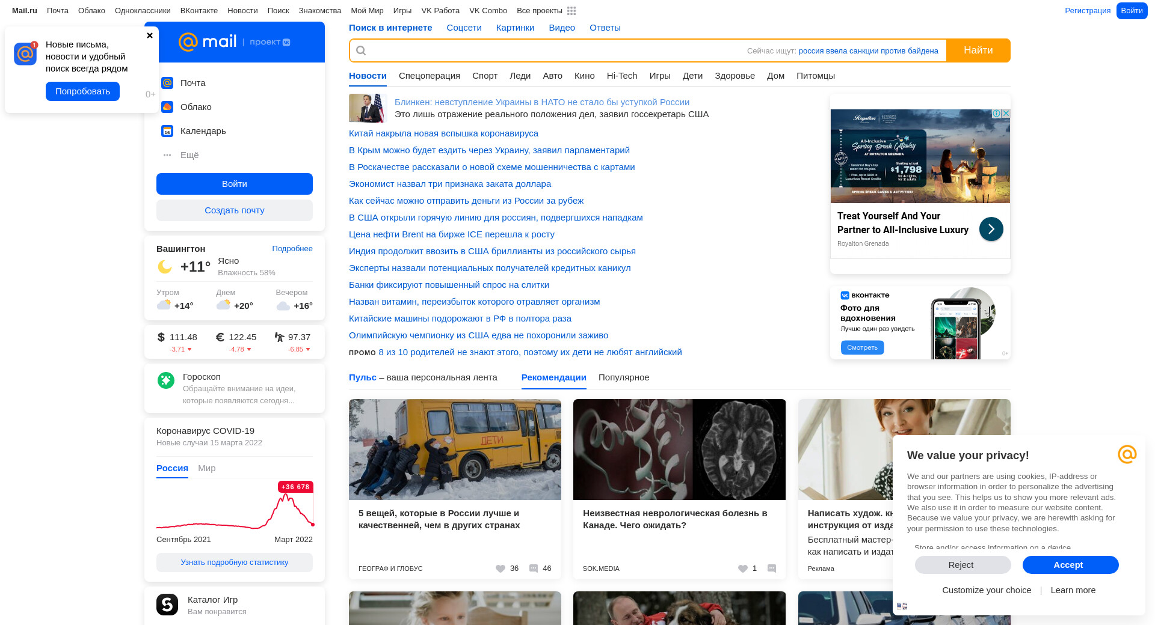The width and height of the screenshot is (1155, 625).
Task: Switch COVID statistics to Мир
Action: pos(206,468)
